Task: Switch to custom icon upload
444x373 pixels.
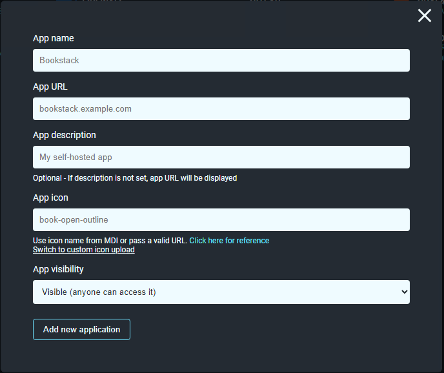Action: 84,250
